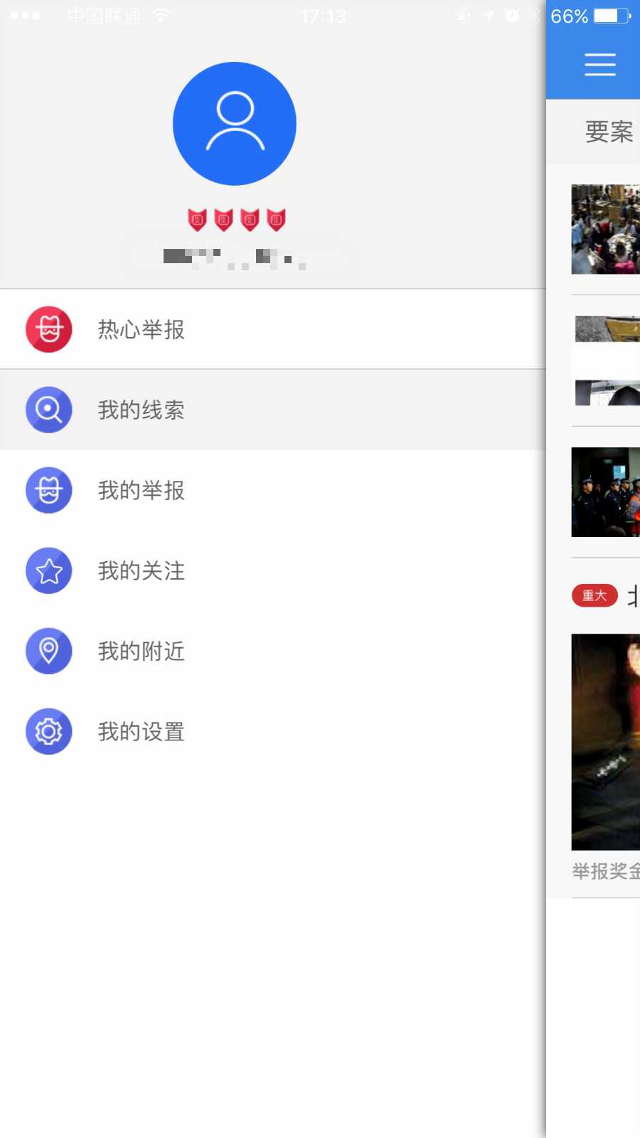Image resolution: width=640 pixels, height=1138 pixels.
Task: Tap the blue 我的举报 mask icon
Action: (49, 490)
